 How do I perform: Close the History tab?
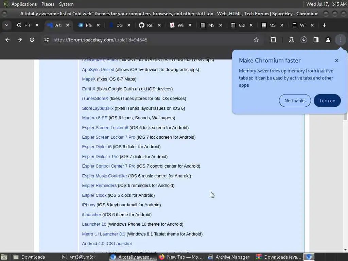coord(37,25)
